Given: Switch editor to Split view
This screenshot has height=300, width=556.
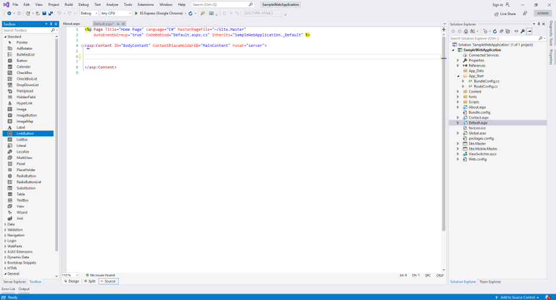Looking at the screenshot, I should (90, 281).
